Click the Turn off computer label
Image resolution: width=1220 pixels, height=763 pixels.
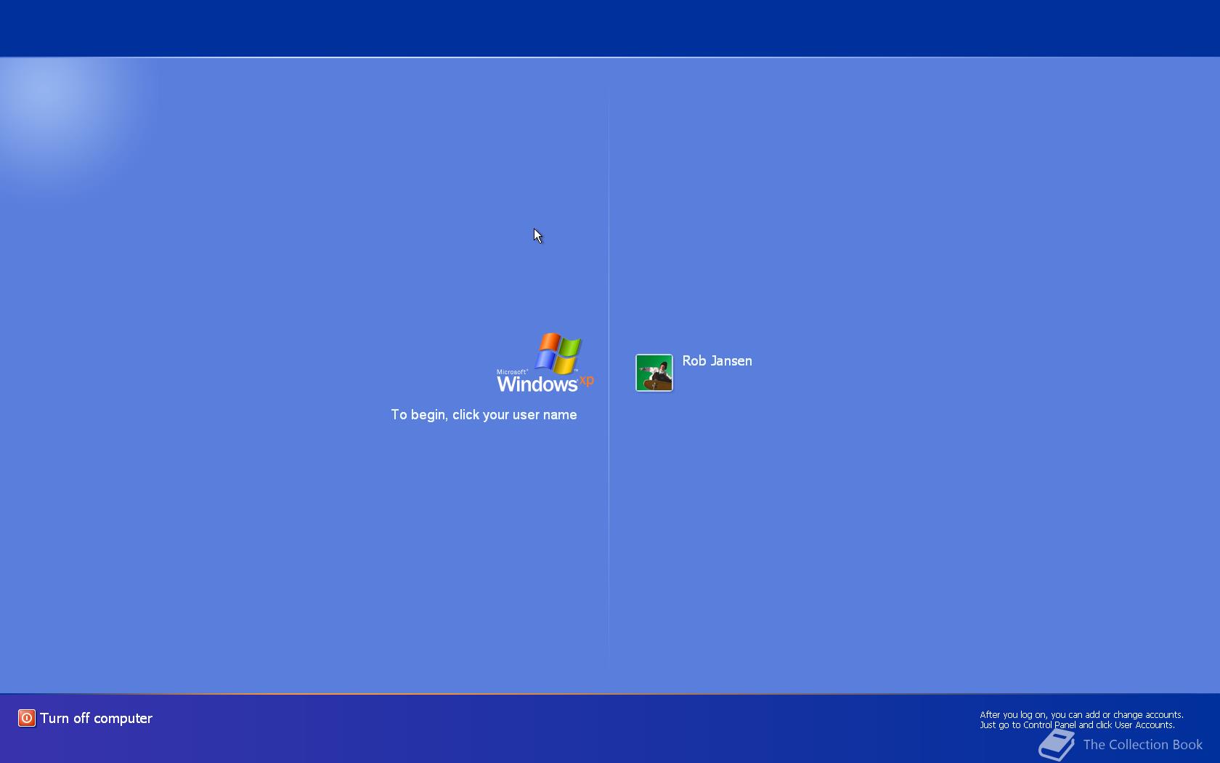pyautogui.click(x=96, y=718)
